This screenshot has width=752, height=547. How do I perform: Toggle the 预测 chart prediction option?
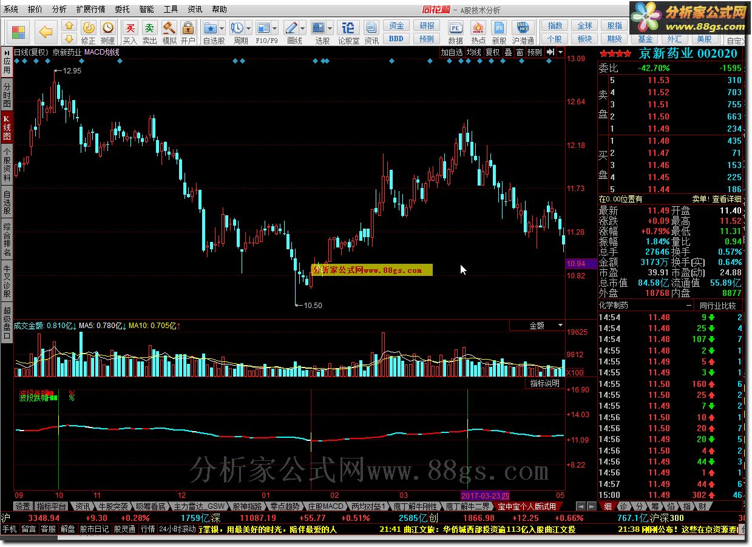[535, 52]
